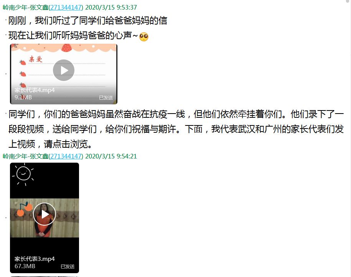
Task: Click the message line starting with 刚刚
Action: [88, 21]
